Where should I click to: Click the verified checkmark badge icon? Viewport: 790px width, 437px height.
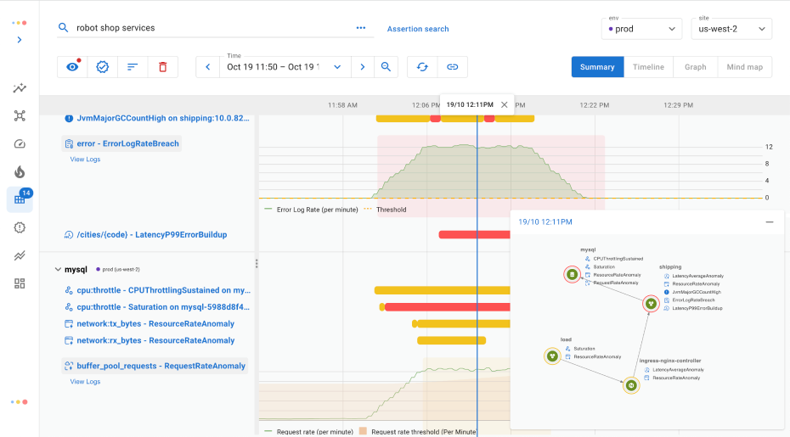[x=103, y=67]
